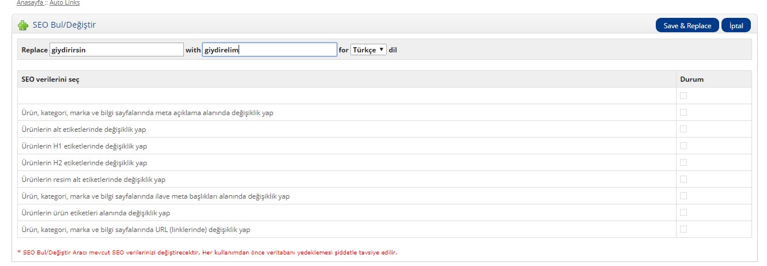
Task: Check resim alt etiketlerinde değişiklik box
Action: [x=683, y=179]
